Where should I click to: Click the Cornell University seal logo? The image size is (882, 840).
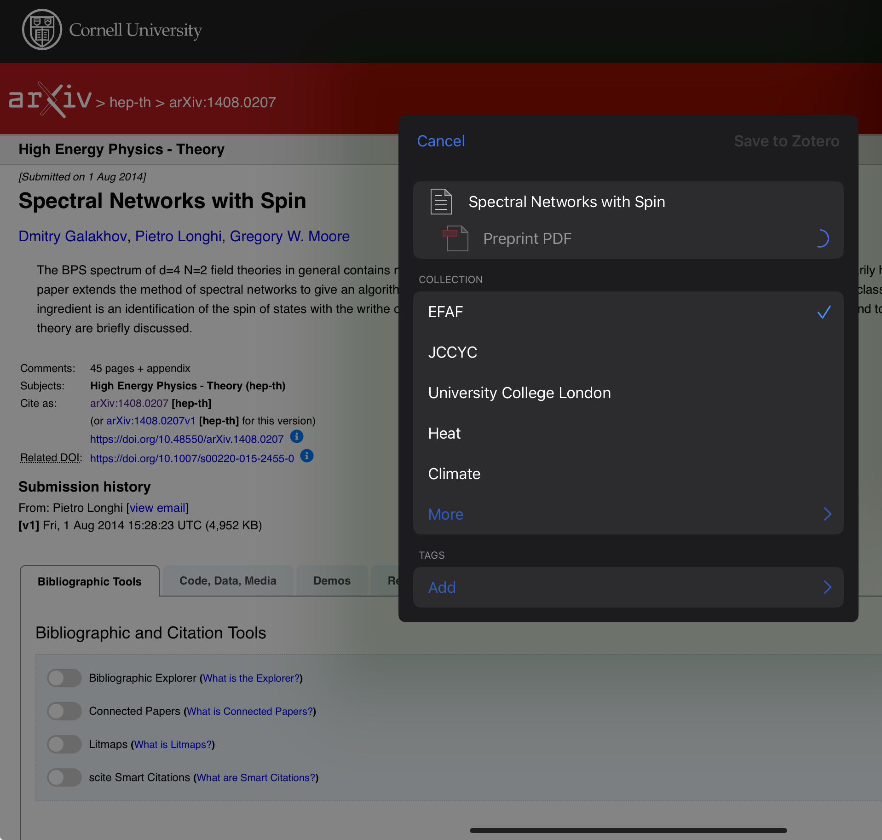click(x=42, y=29)
